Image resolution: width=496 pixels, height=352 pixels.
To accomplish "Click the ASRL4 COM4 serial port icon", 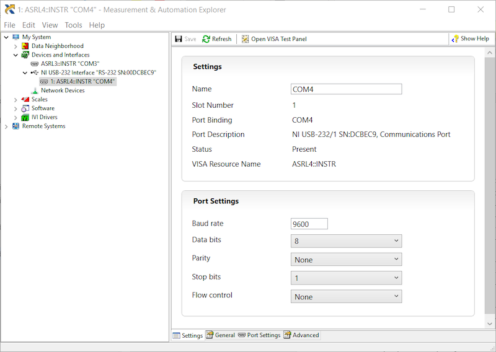I will click(44, 82).
